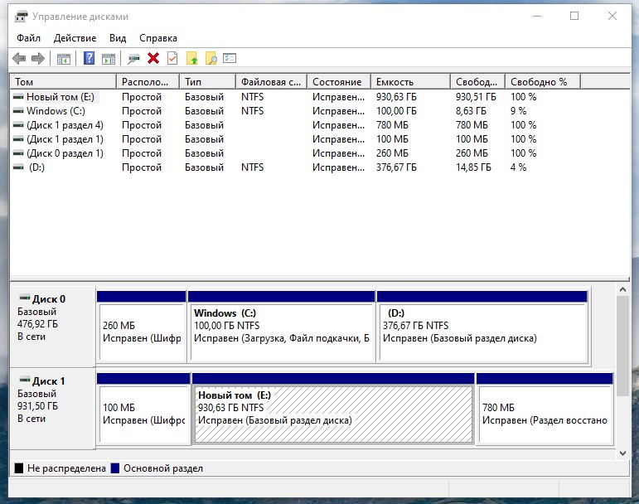Open the Файл menu
The height and width of the screenshot is (504, 639).
[x=28, y=38]
